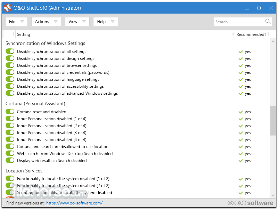
Task: Click sort arrows beside Recommended? header
Action: (268, 34)
